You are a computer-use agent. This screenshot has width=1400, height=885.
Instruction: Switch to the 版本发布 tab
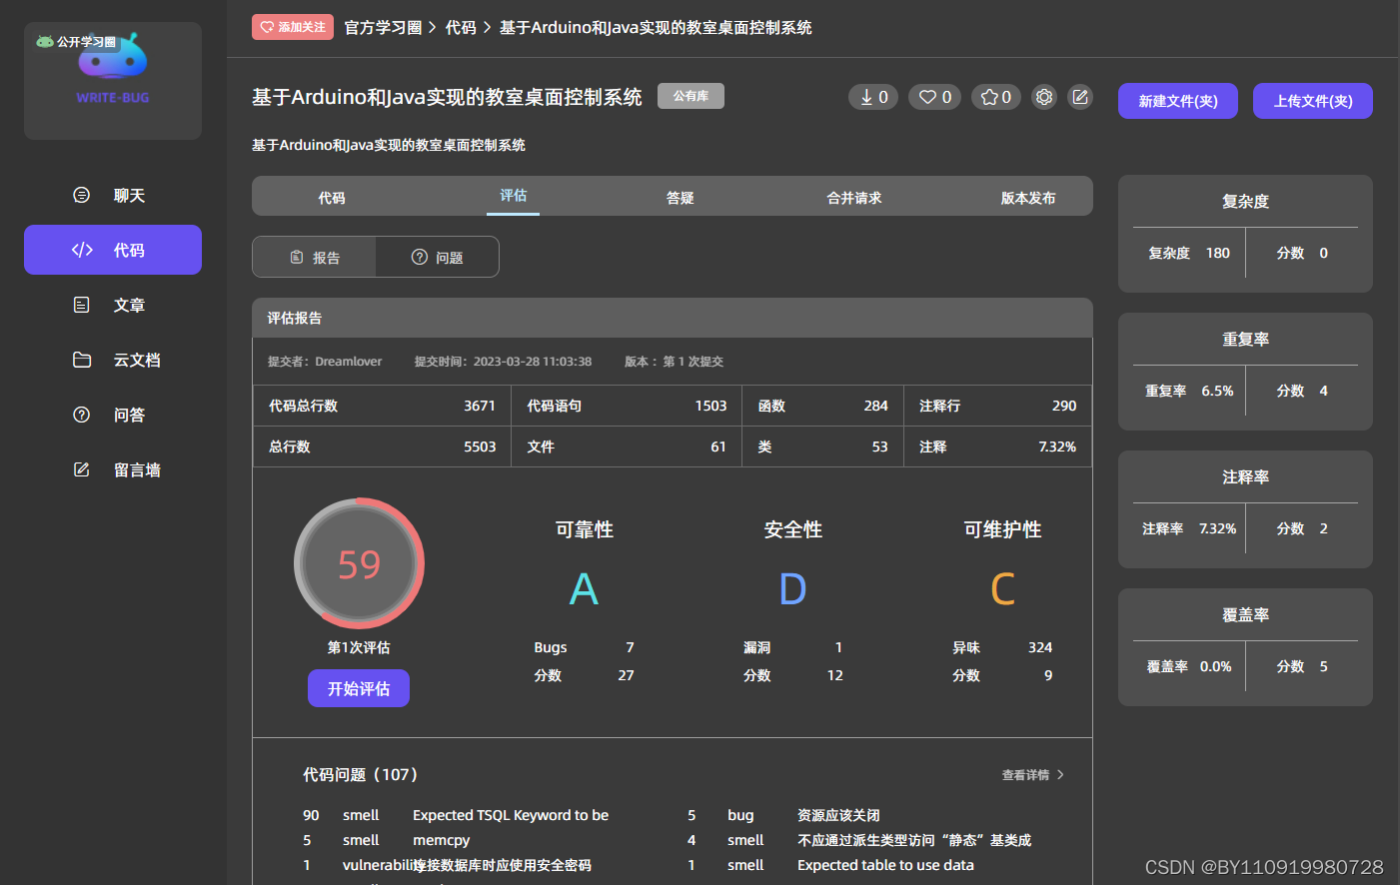coord(1028,198)
